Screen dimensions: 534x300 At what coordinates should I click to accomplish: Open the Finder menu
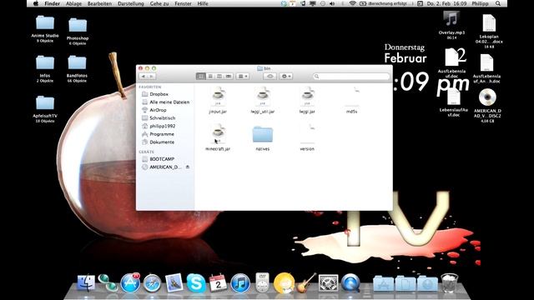(x=52, y=3)
